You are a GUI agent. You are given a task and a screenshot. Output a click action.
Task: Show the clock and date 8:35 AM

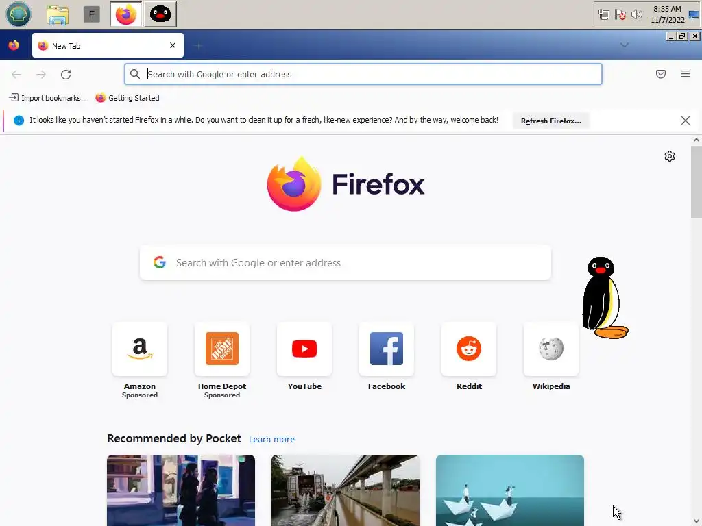point(667,14)
